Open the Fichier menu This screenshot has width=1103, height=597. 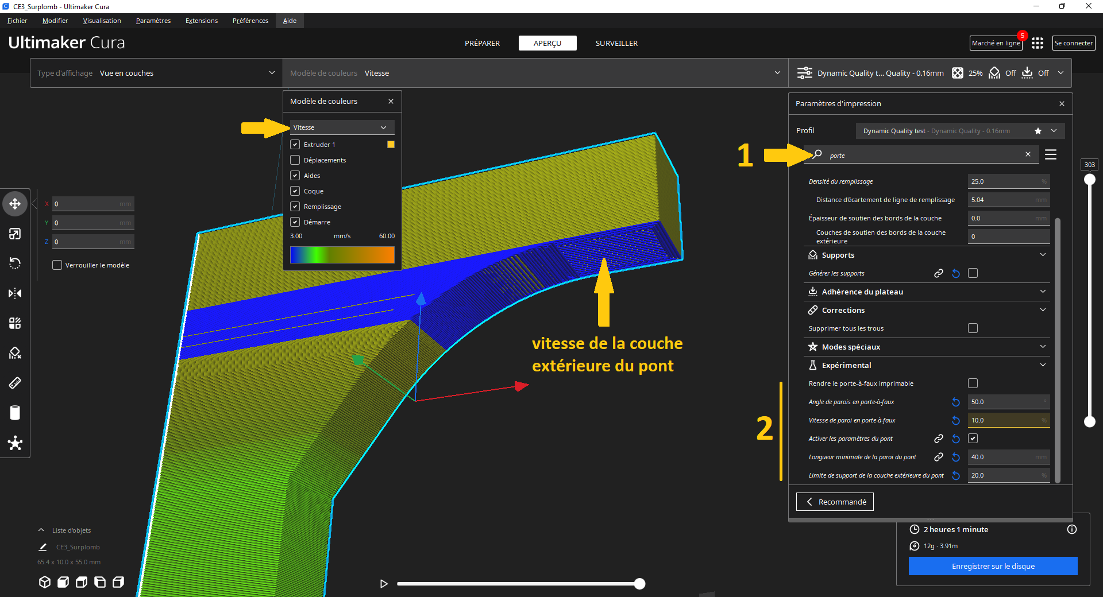pos(17,21)
